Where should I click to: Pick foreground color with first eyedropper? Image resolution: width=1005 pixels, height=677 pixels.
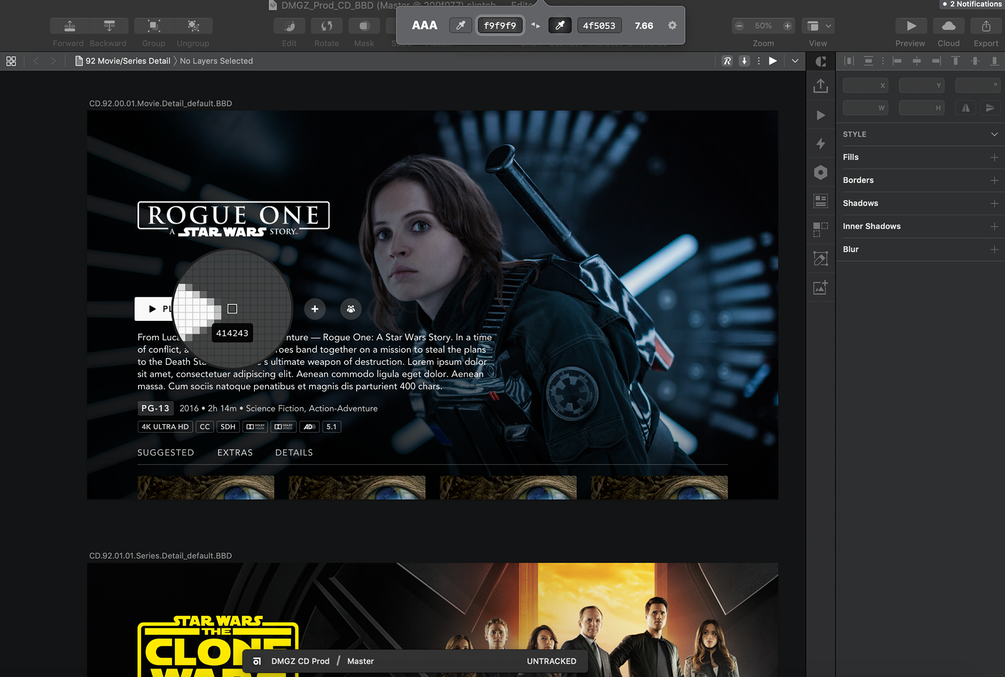click(x=461, y=25)
